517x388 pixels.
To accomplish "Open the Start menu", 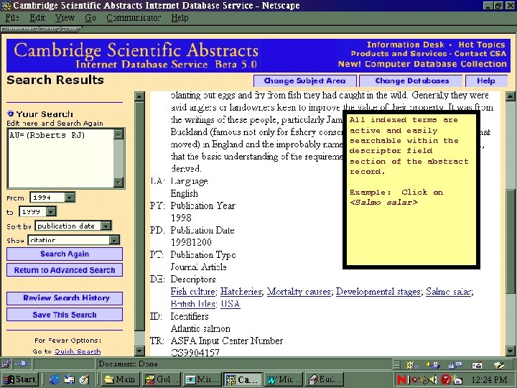I will click(x=19, y=379).
